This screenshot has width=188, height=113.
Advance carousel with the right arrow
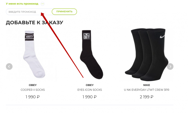[x=170, y=66]
